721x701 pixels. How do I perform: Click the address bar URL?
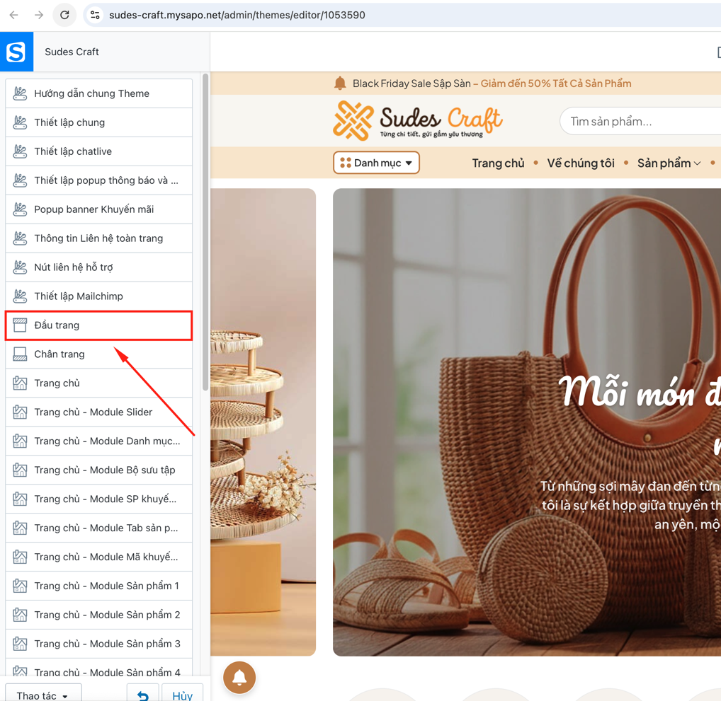pos(237,15)
